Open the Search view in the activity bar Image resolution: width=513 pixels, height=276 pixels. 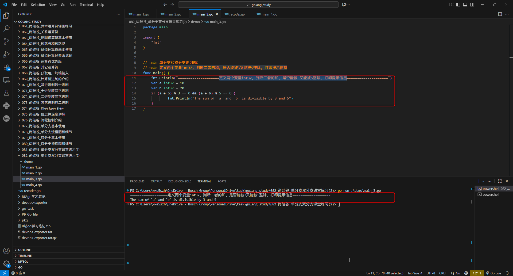point(6,28)
